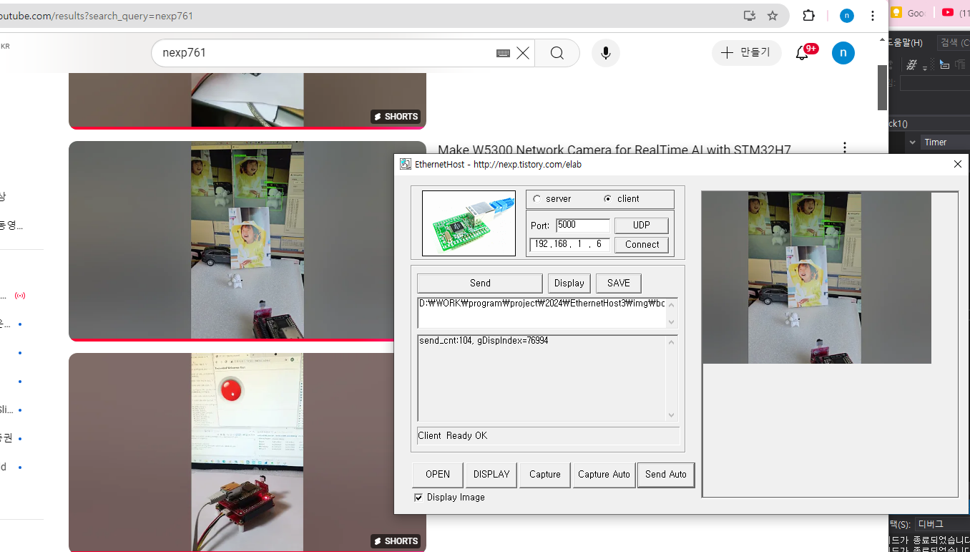970x552 pixels.
Task: Close the EthernetHost window
Action: (x=958, y=164)
